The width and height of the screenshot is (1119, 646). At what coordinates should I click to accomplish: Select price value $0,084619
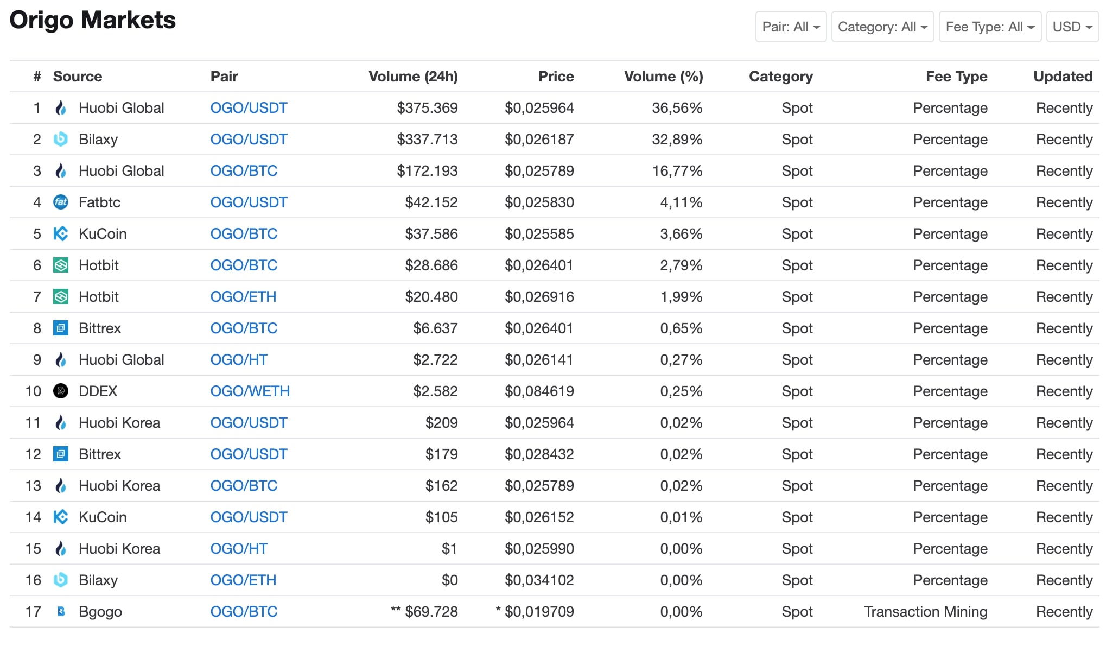click(x=539, y=391)
